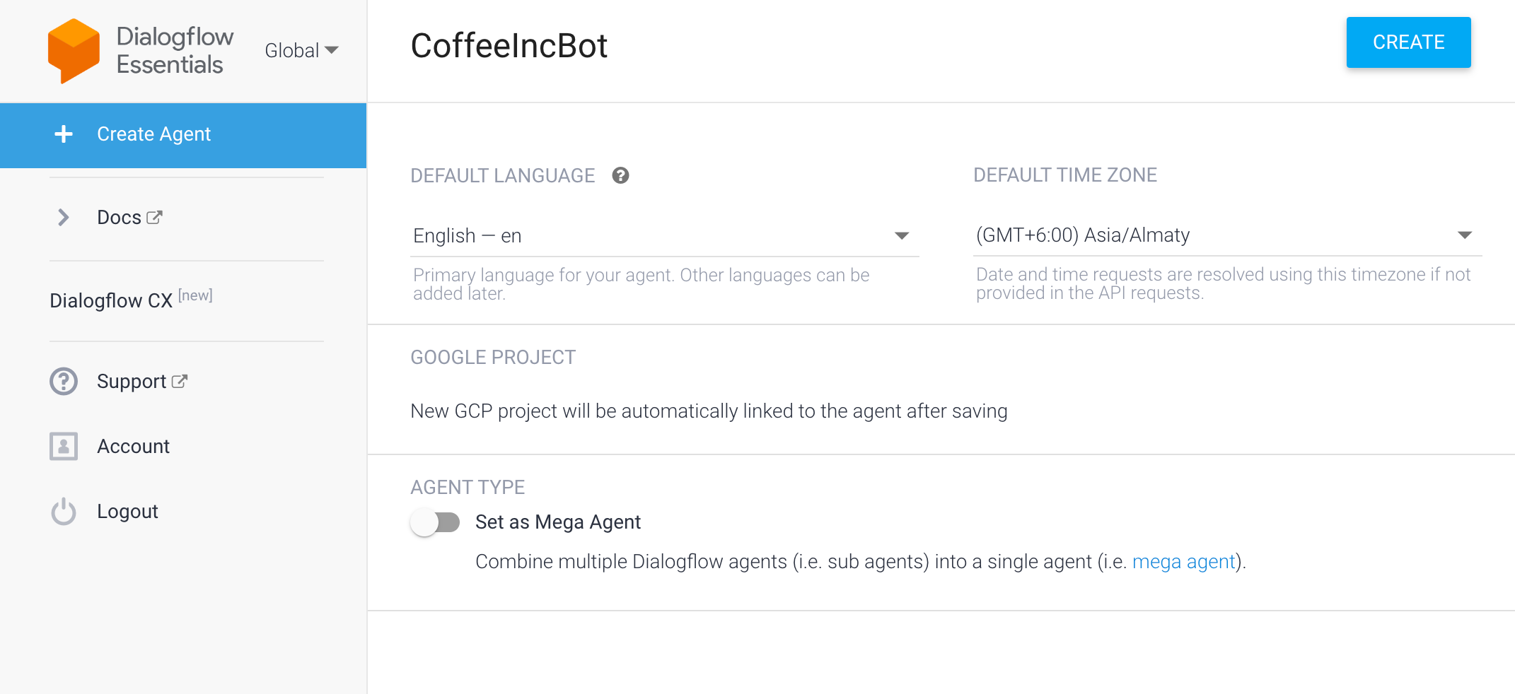Click the GOOGLE PROJECT heading
1515x694 pixels.
[493, 358]
